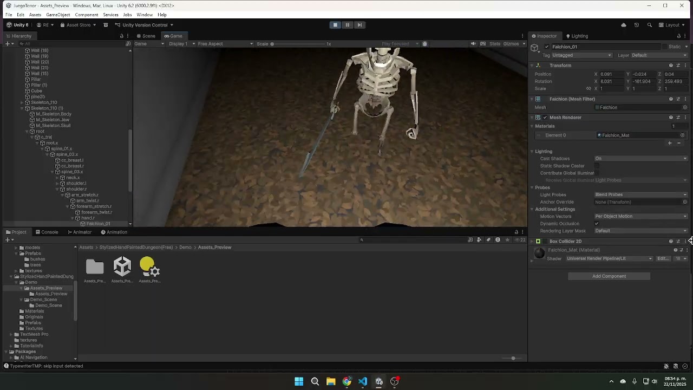This screenshot has height=390, width=693.
Task: Open the Tag dropdown showing Untagged
Action: 582,55
